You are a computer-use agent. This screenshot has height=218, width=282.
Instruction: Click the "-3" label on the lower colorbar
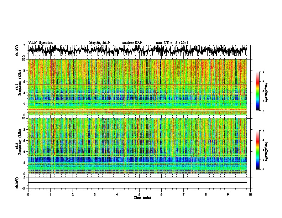coord(263,131)
